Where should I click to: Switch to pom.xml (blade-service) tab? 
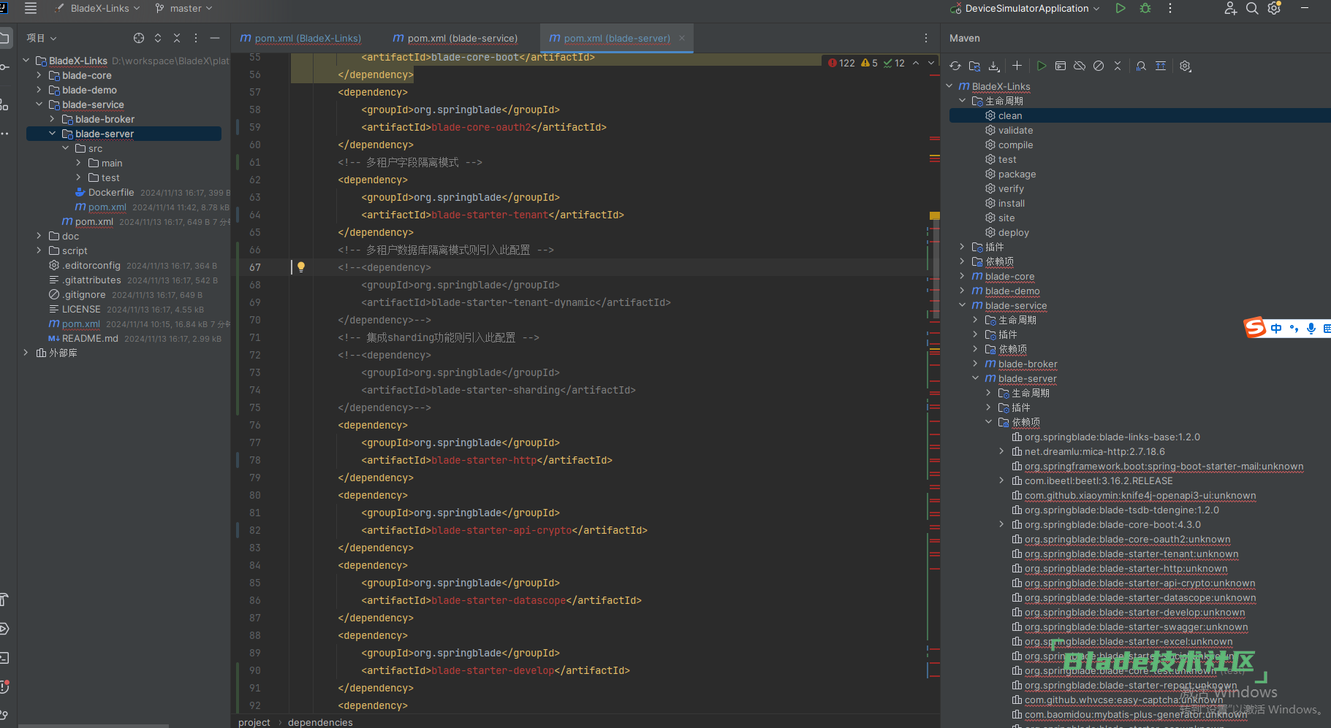tap(455, 38)
